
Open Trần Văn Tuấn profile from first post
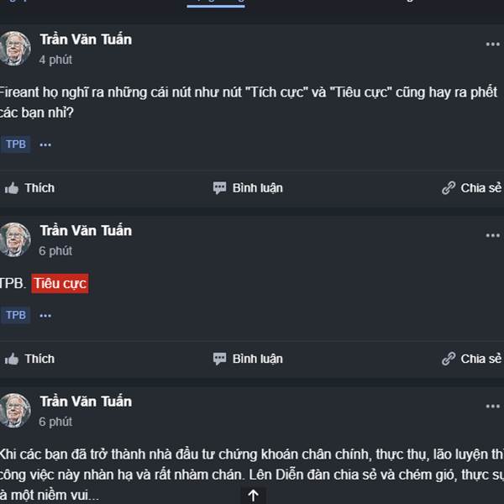coord(86,39)
